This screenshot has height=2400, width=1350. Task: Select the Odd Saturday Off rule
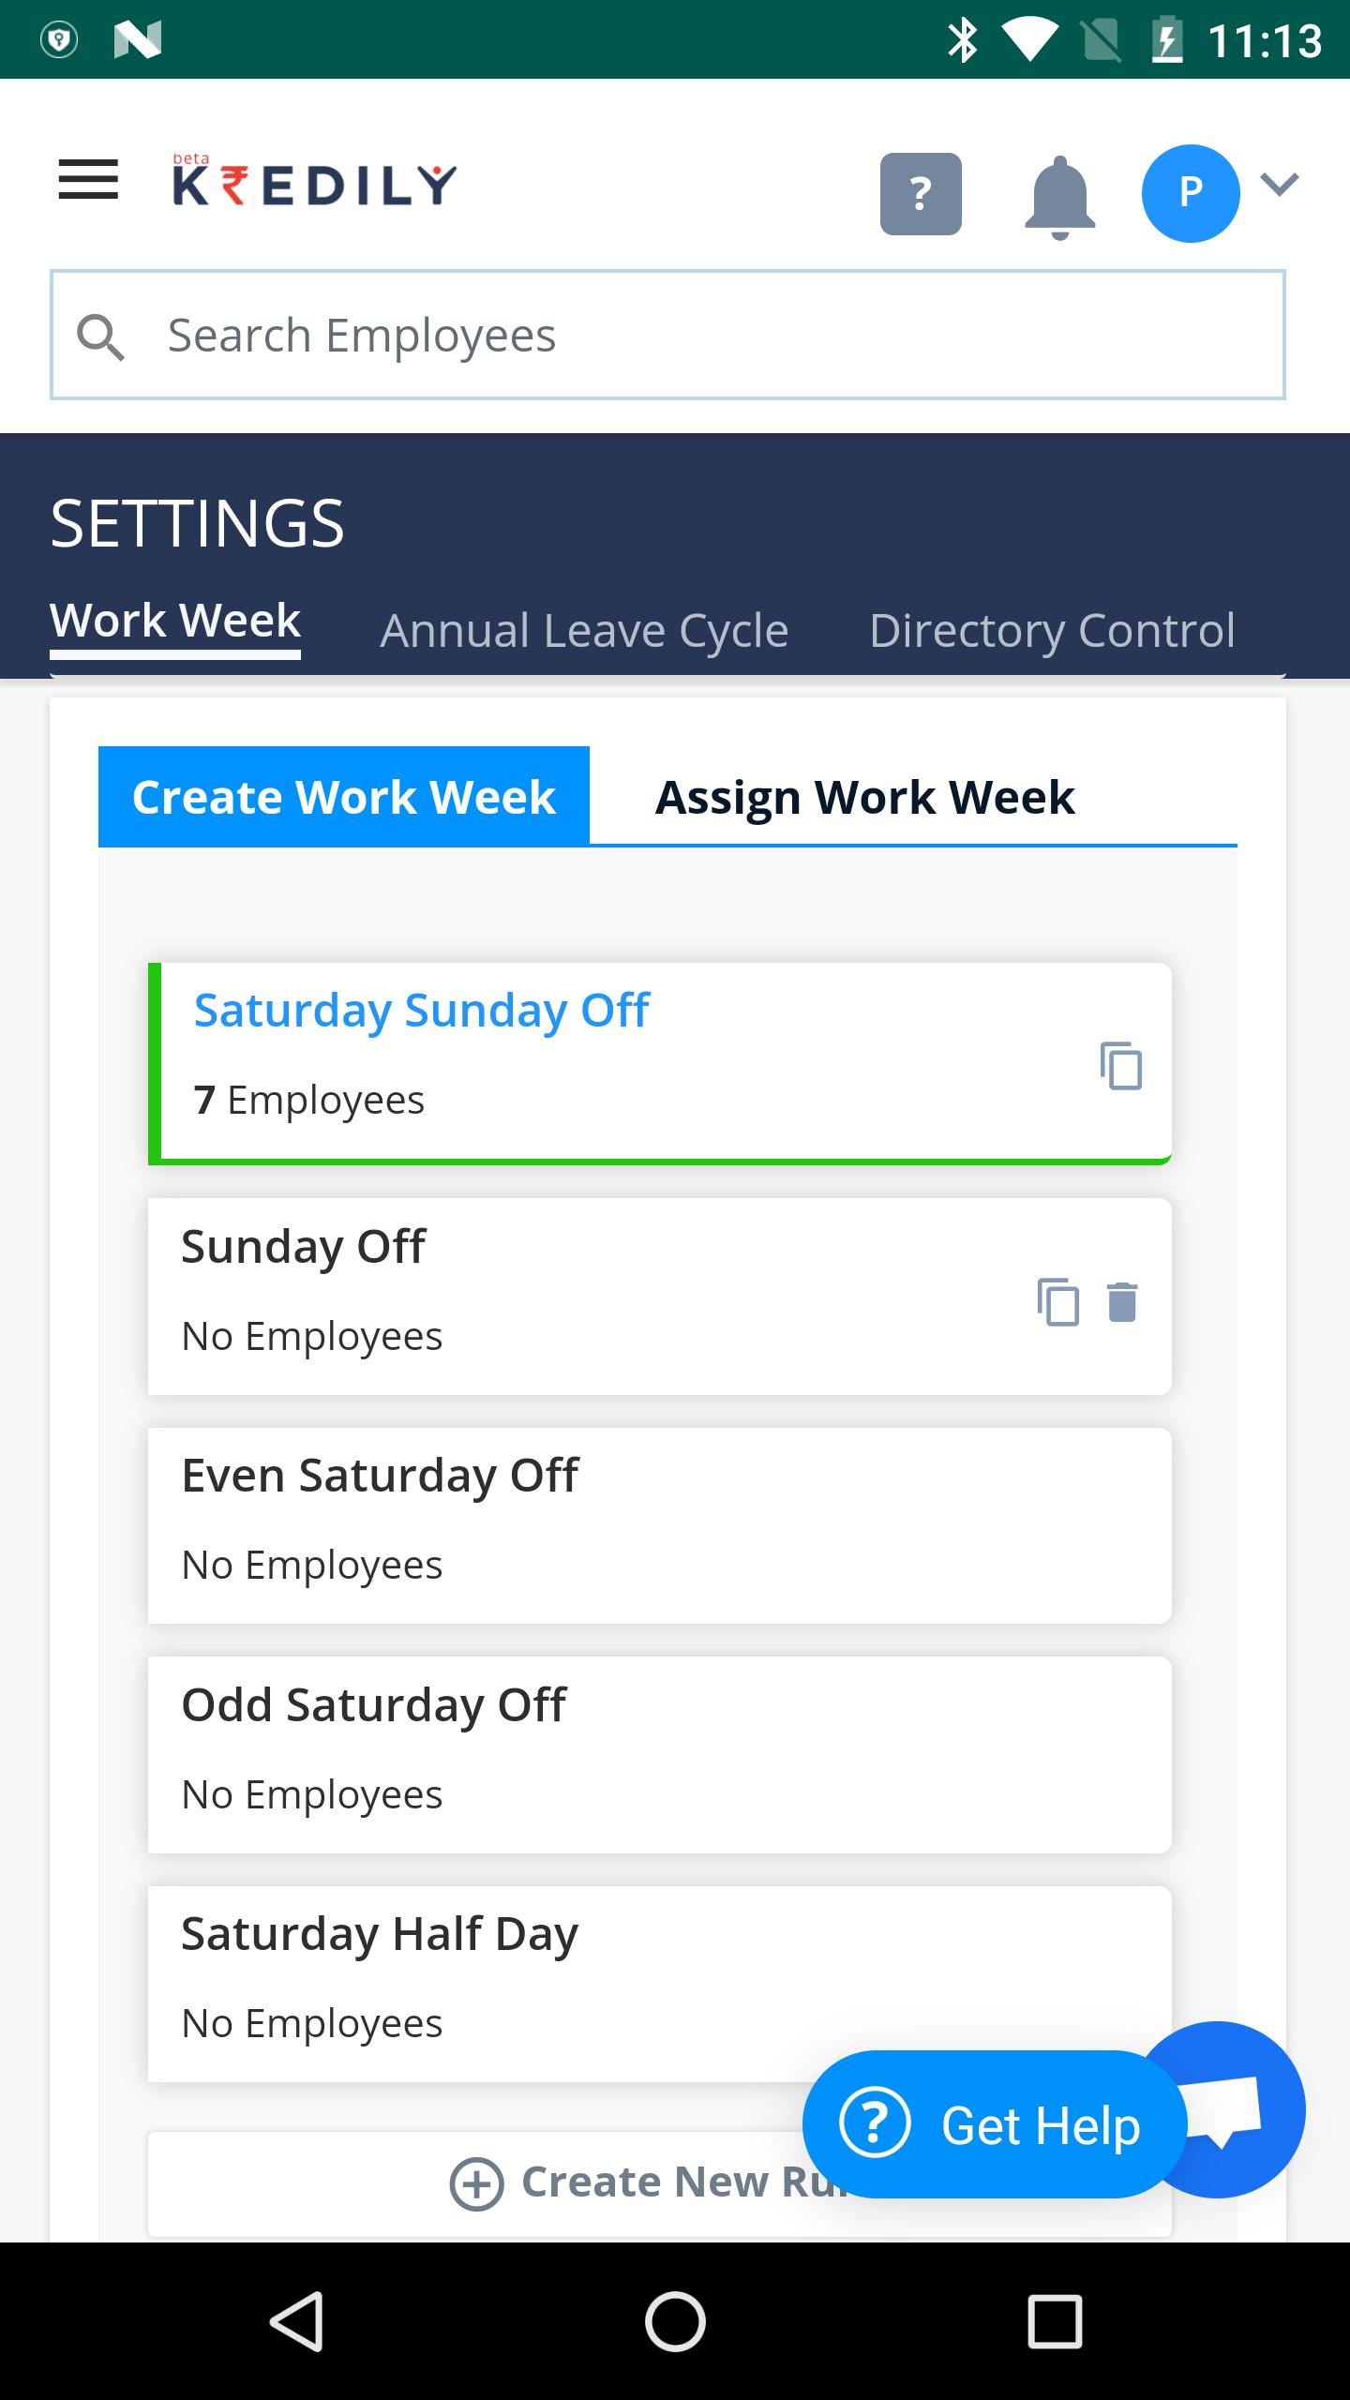pyautogui.click(x=660, y=1755)
